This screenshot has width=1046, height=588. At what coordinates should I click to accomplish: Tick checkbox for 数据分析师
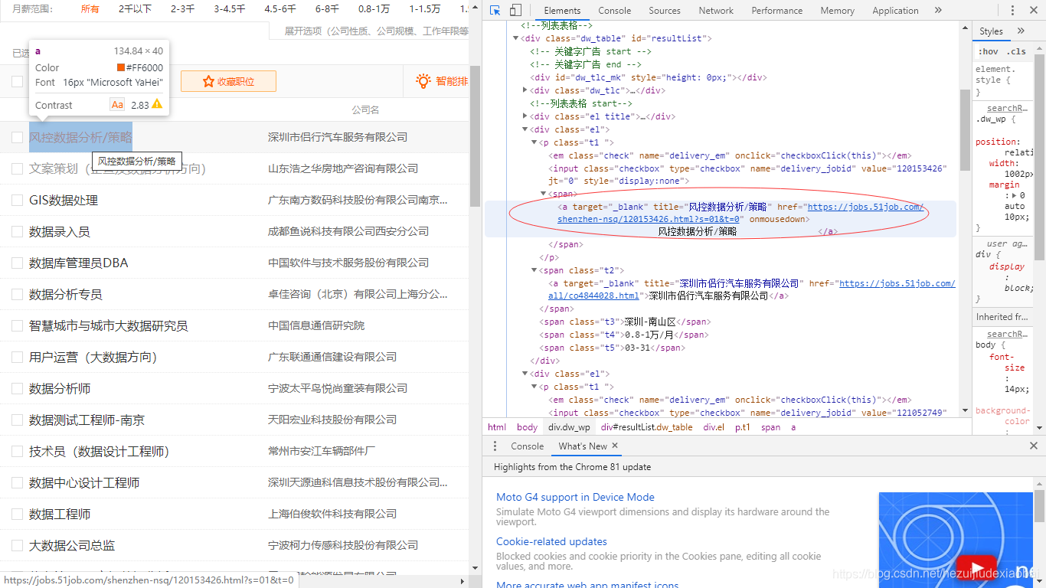click(x=17, y=388)
